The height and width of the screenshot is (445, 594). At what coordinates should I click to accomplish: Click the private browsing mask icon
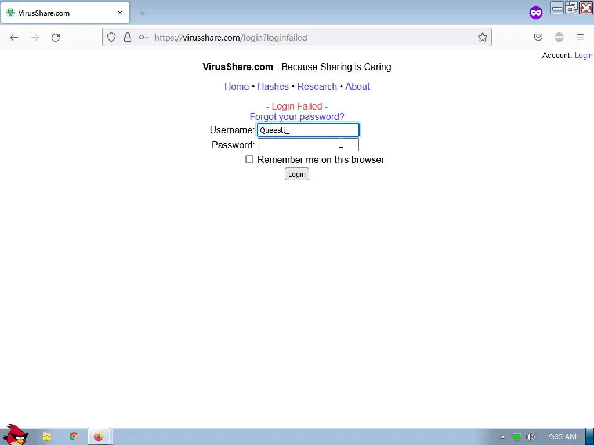[x=535, y=13]
